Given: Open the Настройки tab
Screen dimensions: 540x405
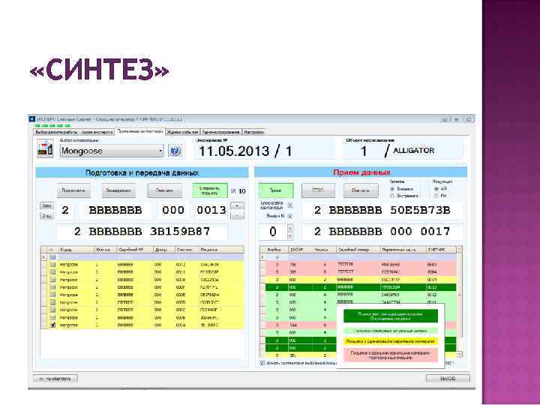Looking at the screenshot, I should [254, 132].
